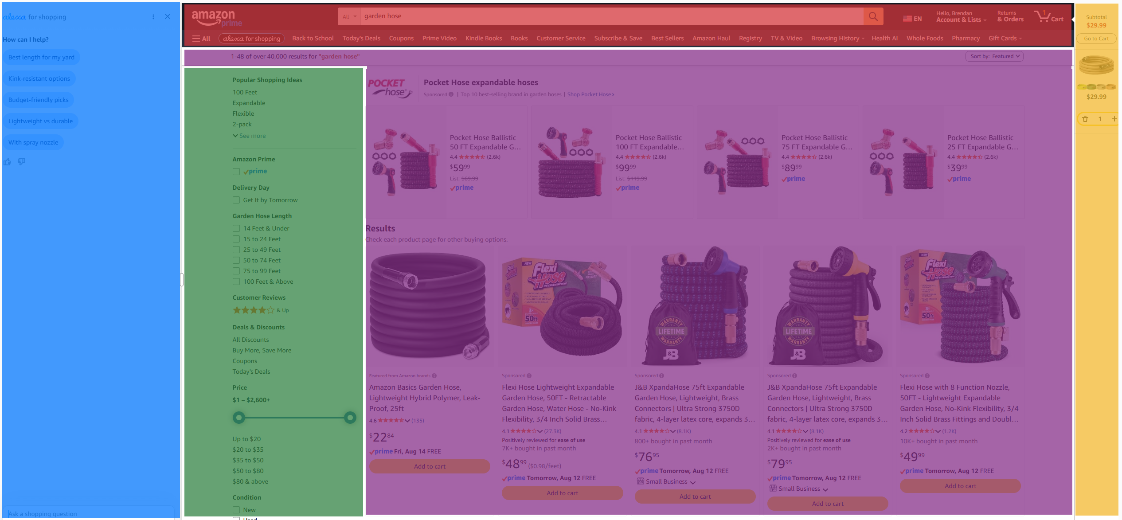Choose Budget-friendly picks suggestion
Screen dimensions: 1122x520
tap(38, 100)
